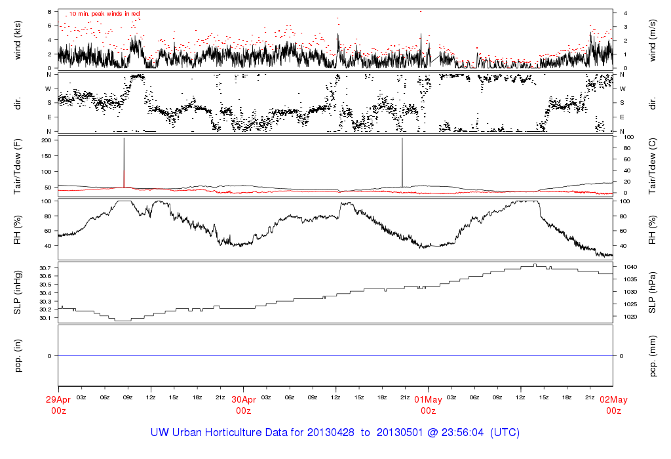
Task: Select the 'Tair/Tdew (C)' axis label
Action: pos(652,166)
